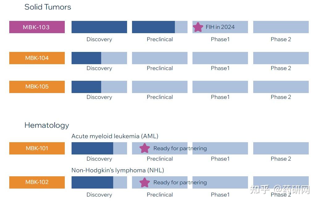Select the Non-Hodgkin's lymphoma (NHL) text

pyautogui.click(x=118, y=170)
